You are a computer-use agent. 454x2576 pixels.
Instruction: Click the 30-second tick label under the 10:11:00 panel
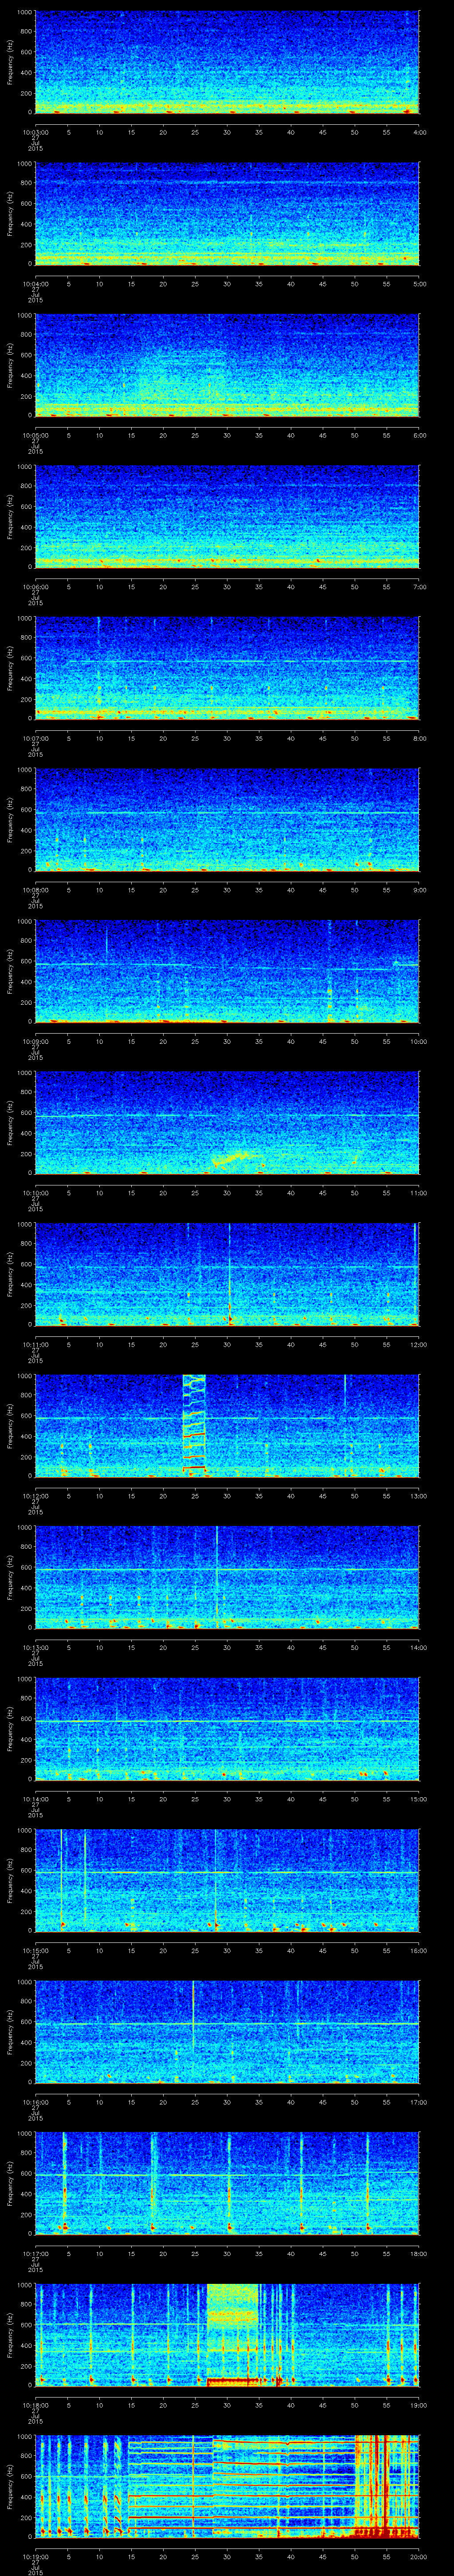pos(227,1345)
